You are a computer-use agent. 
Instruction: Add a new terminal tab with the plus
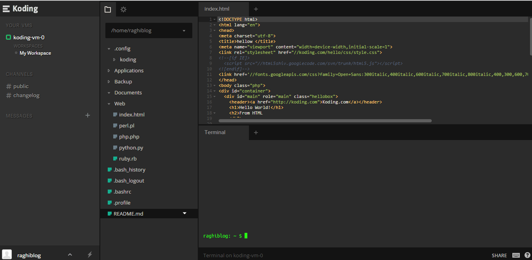(x=256, y=133)
